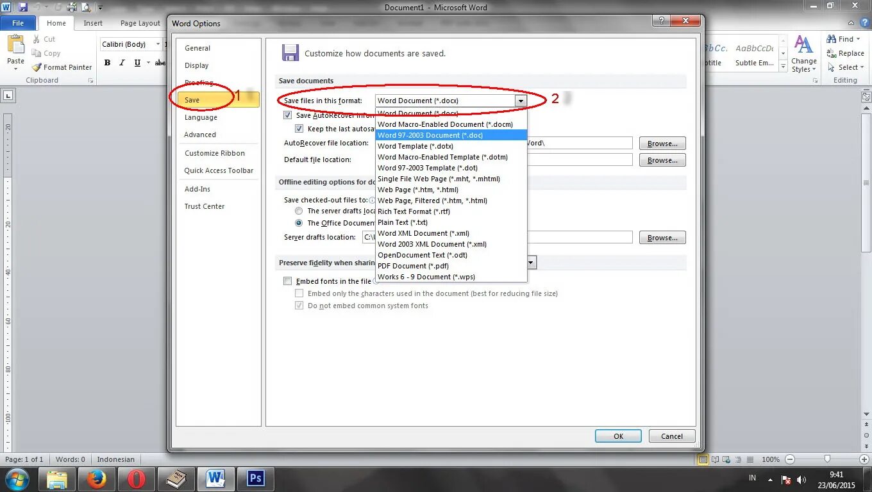Open the Preserve fidelity document dropdown arrow
The height and width of the screenshot is (492, 872).
pos(532,263)
